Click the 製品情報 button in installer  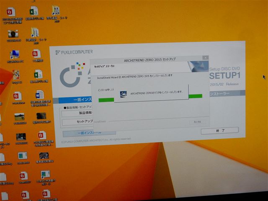77,113
